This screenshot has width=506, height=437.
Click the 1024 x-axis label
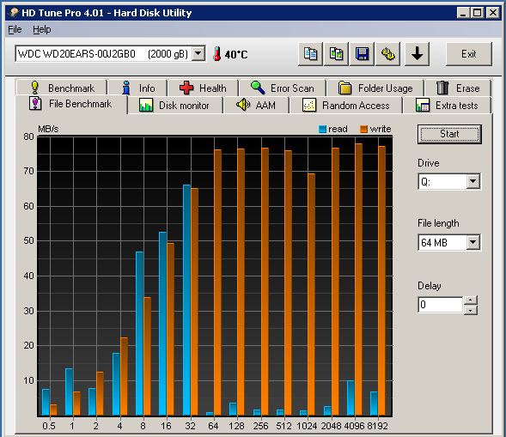coord(307,426)
